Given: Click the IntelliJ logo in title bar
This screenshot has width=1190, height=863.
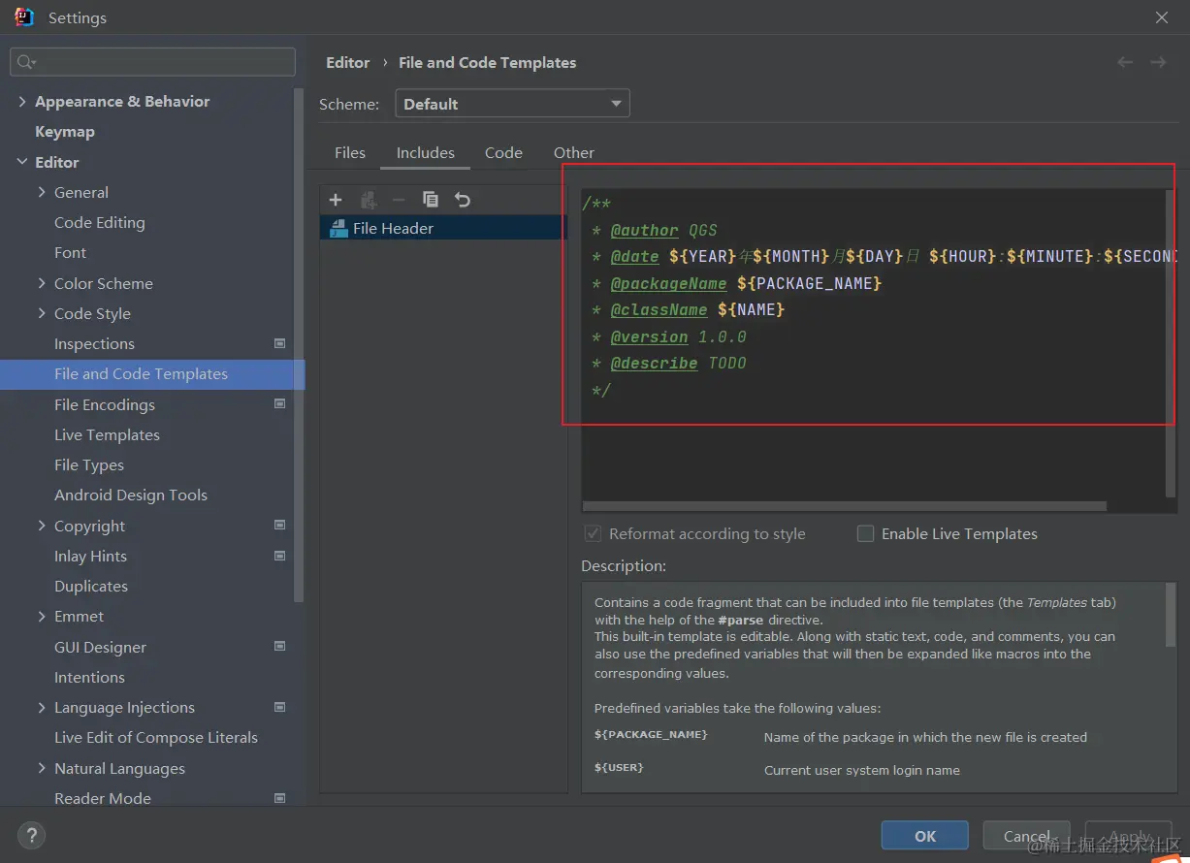Looking at the screenshot, I should (24, 16).
